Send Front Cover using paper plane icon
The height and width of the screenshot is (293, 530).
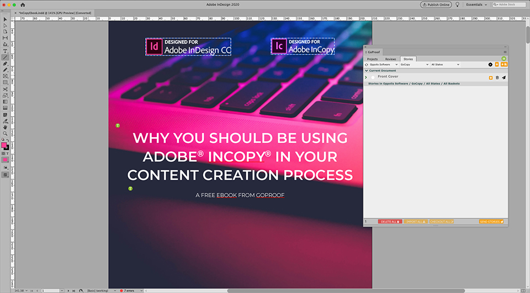click(504, 77)
